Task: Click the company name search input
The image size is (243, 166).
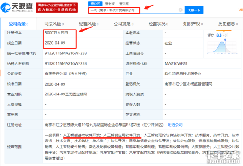Action: pyautogui.click(x=136, y=10)
